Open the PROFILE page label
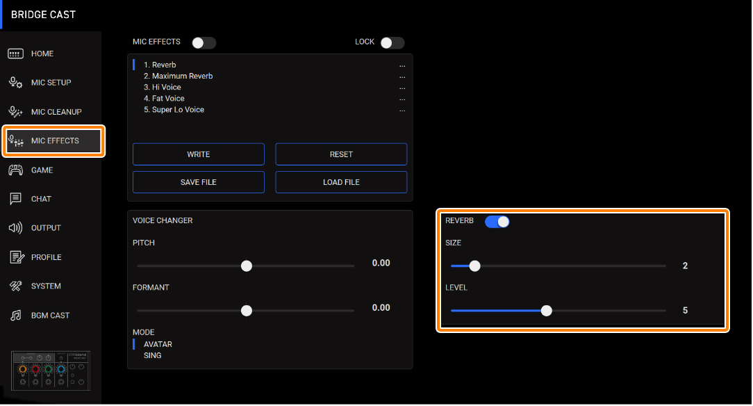Screen dimensions: 753x406 pyautogui.click(x=46, y=257)
